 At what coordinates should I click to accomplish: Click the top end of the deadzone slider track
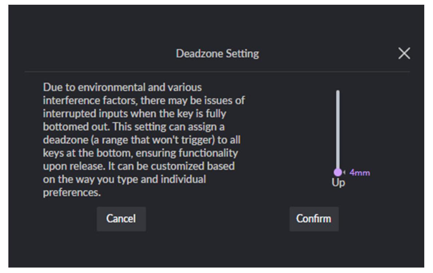(338, 92)
